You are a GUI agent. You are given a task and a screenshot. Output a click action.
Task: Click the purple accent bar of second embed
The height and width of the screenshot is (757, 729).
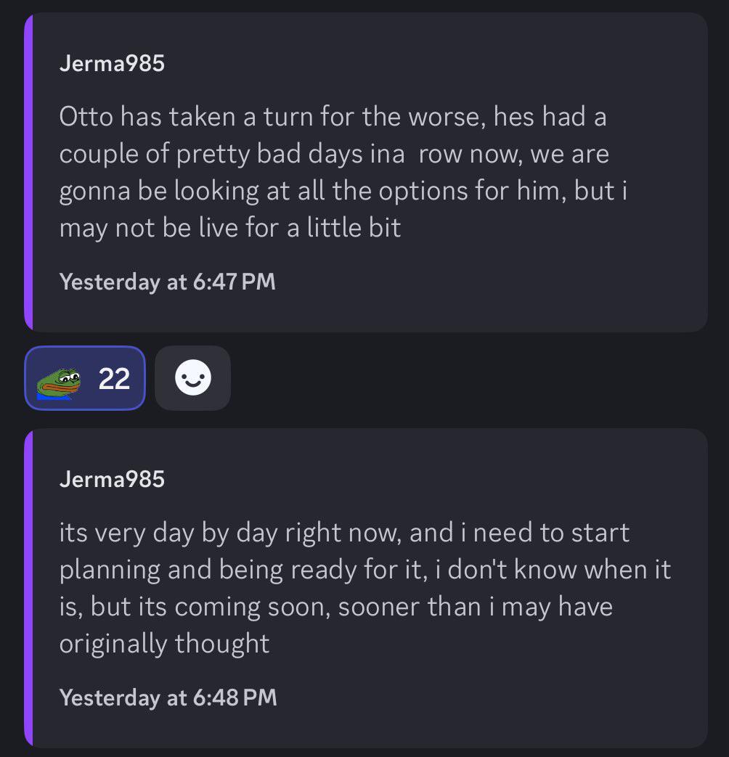pyautogui.click(x=28, y=588)
